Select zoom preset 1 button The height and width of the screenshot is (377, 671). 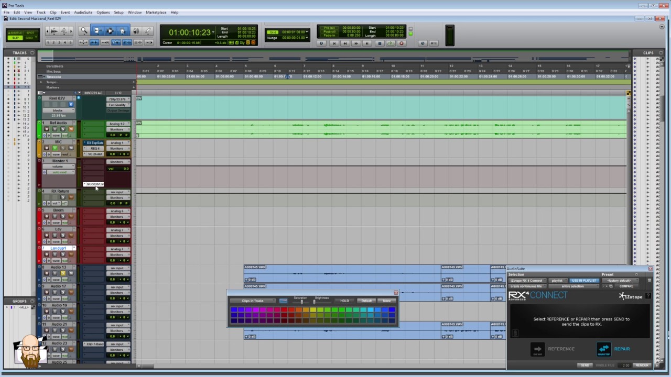[48, 42]
